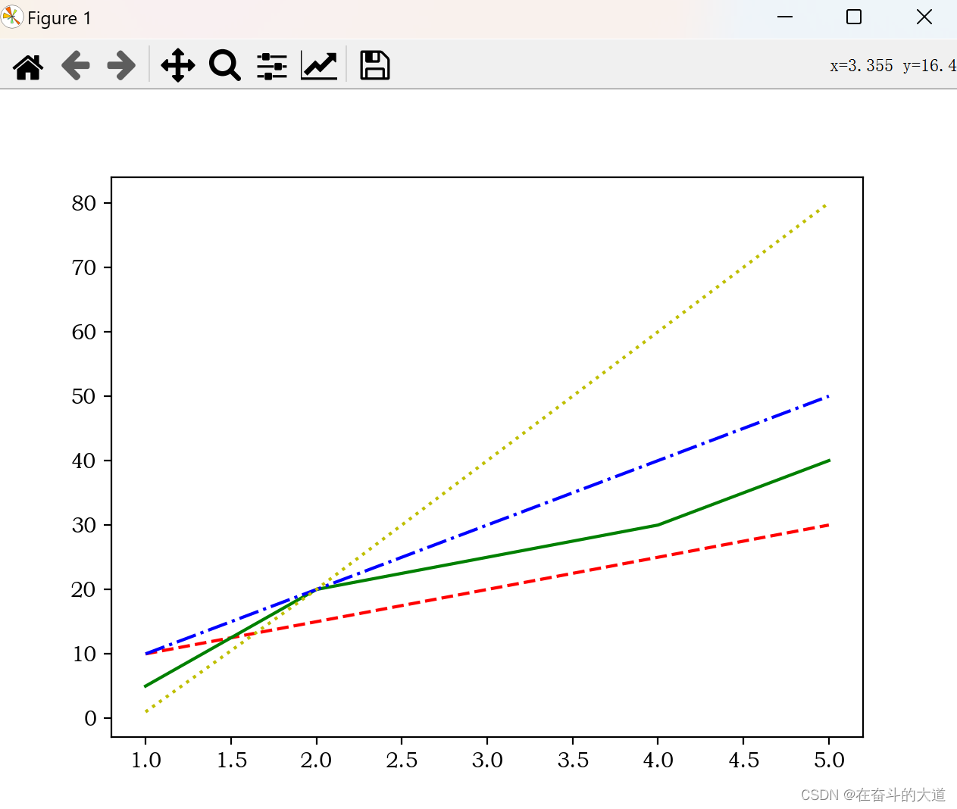Click the y-axis label 80
Viewport: 957px width, 809px height.
click(x=84, y=203)
